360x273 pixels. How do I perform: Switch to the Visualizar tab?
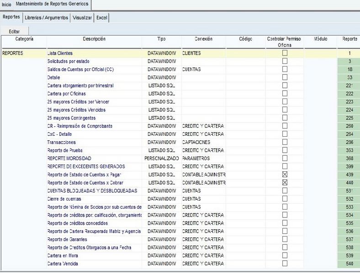[x=83, y=18]
